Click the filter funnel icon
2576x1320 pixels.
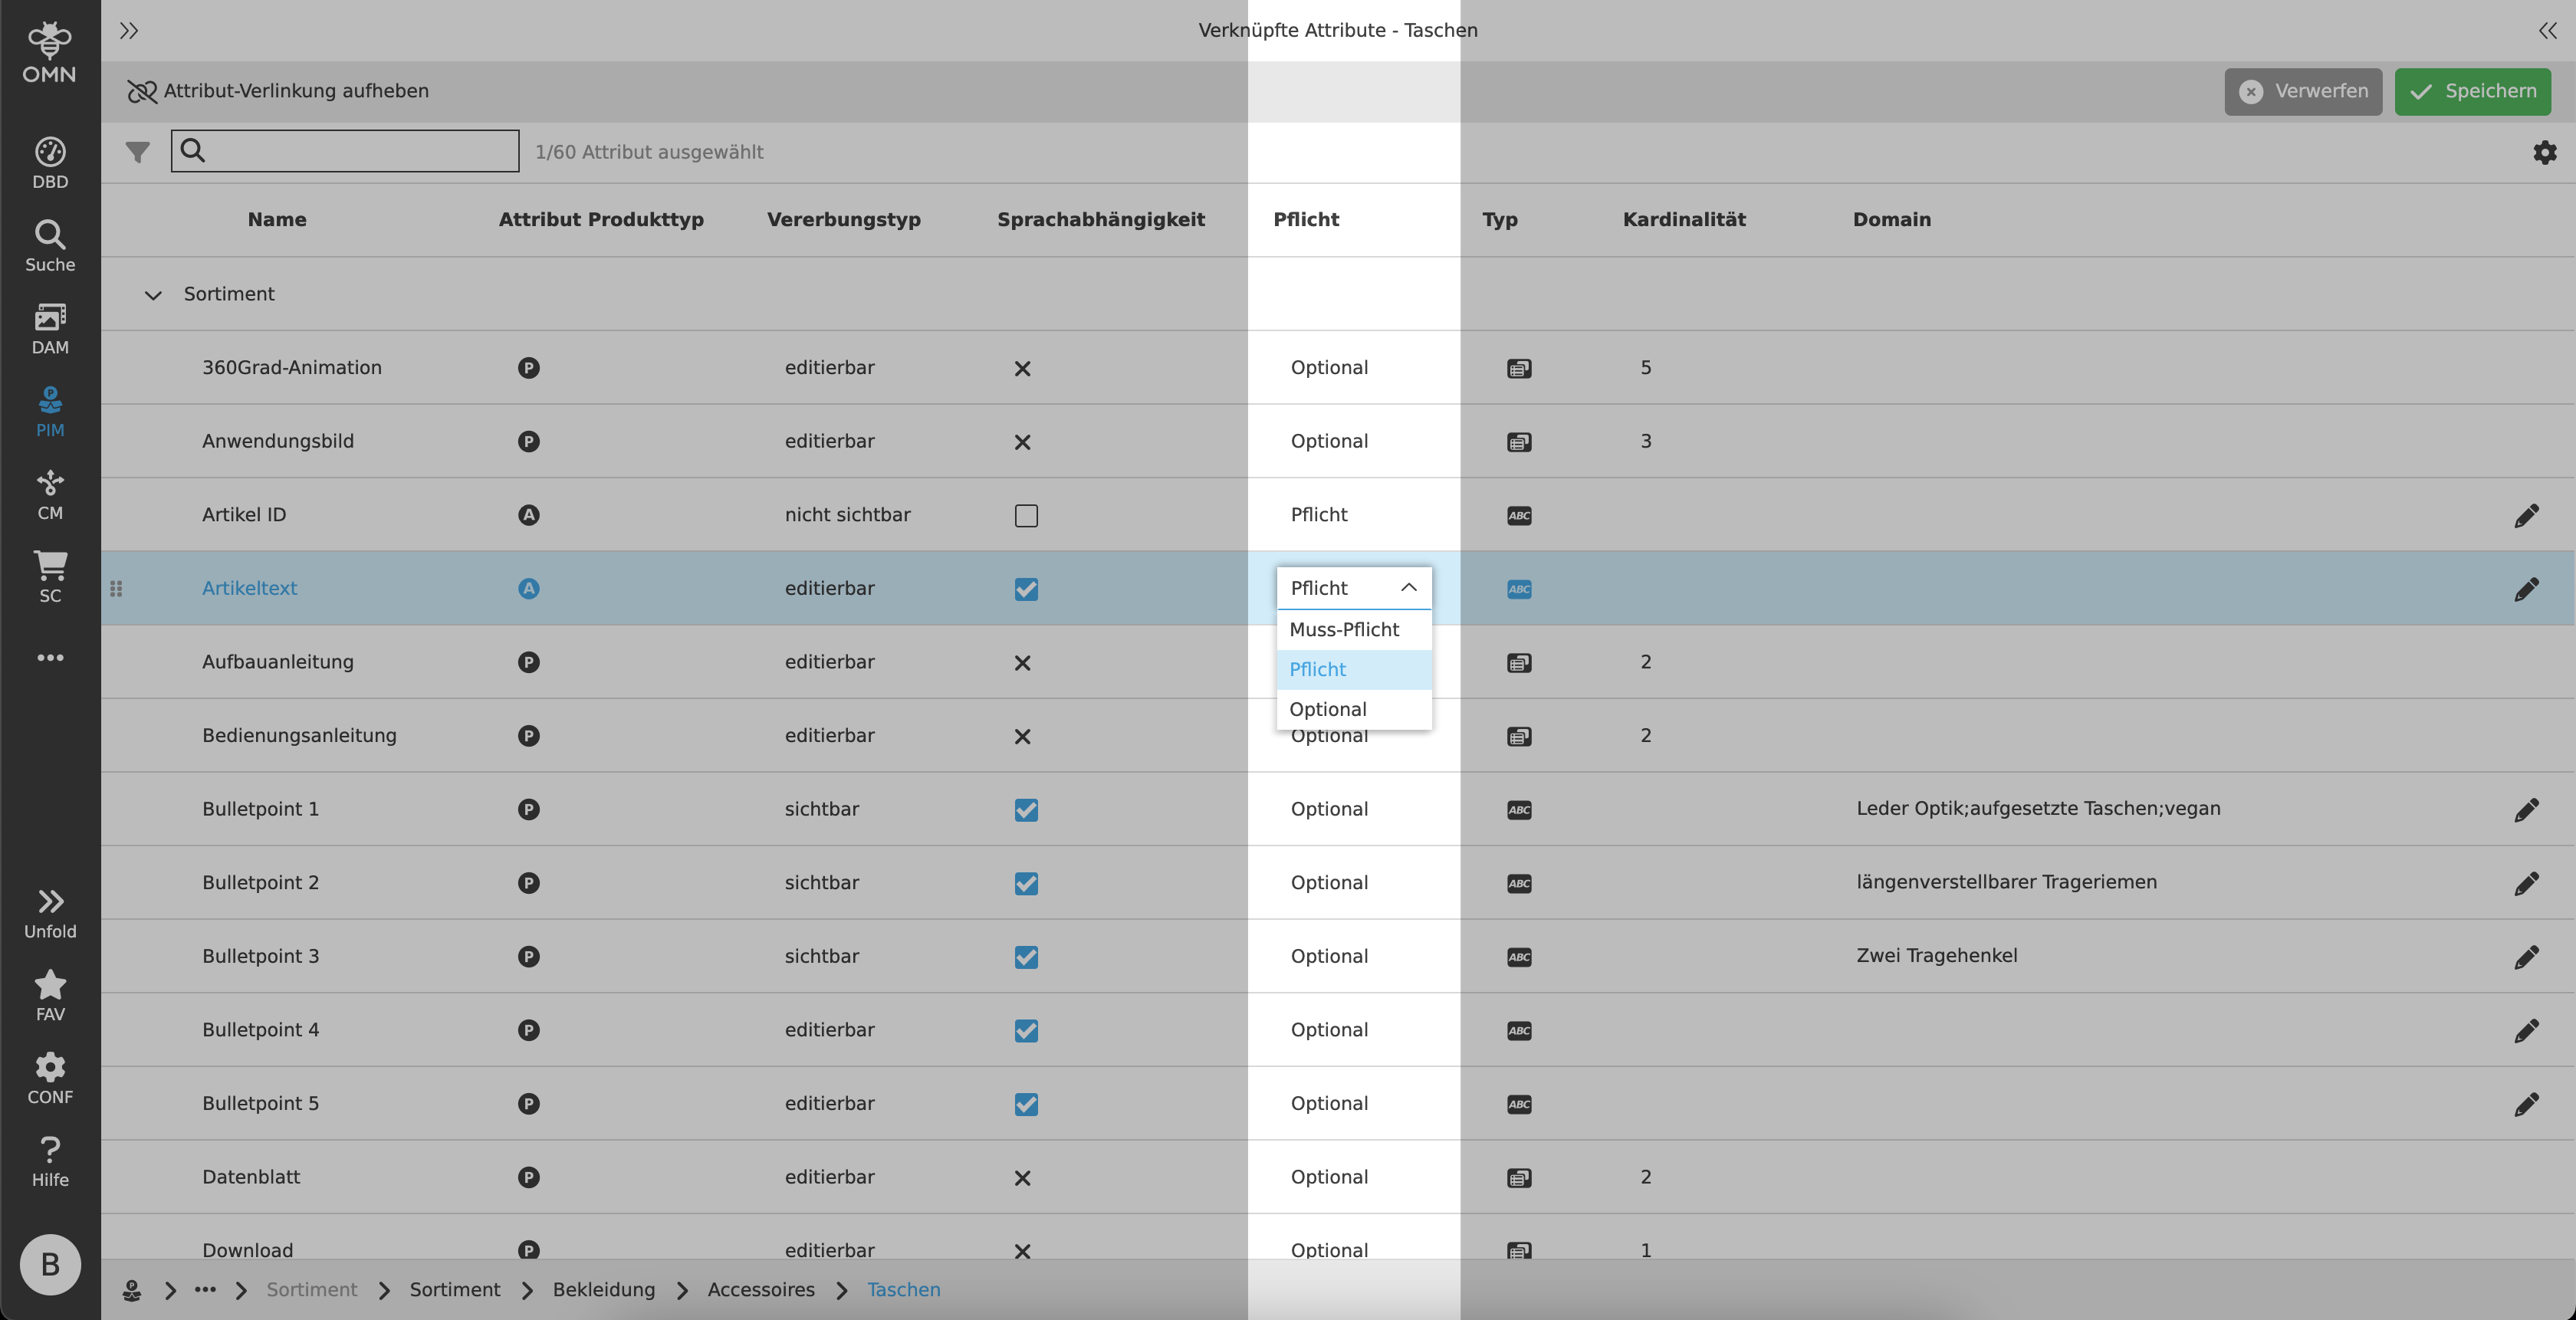pyautogui.click(x=138, y=152)
